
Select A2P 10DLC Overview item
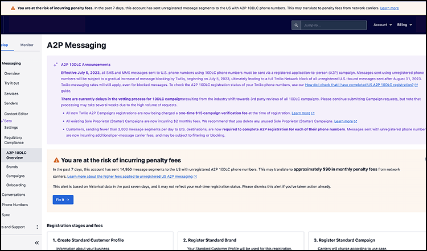21,155
